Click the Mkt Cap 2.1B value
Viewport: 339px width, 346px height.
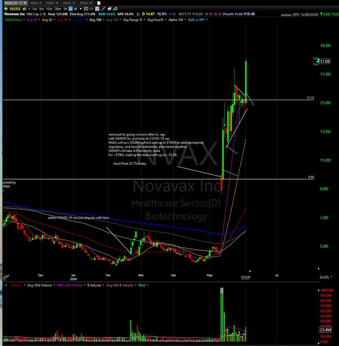point(36,14)
